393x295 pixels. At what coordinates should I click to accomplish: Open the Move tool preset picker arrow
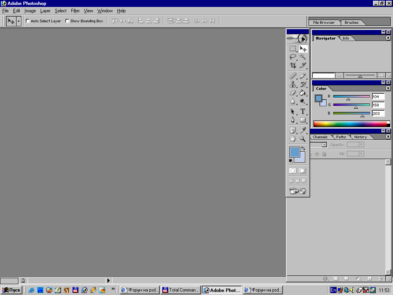(x=18, y=22)
